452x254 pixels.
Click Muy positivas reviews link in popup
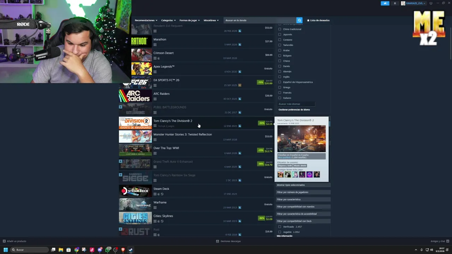tap(284, 157)
